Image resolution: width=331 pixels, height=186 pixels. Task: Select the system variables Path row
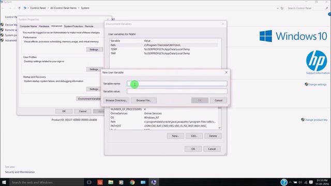tap(164, 122)
